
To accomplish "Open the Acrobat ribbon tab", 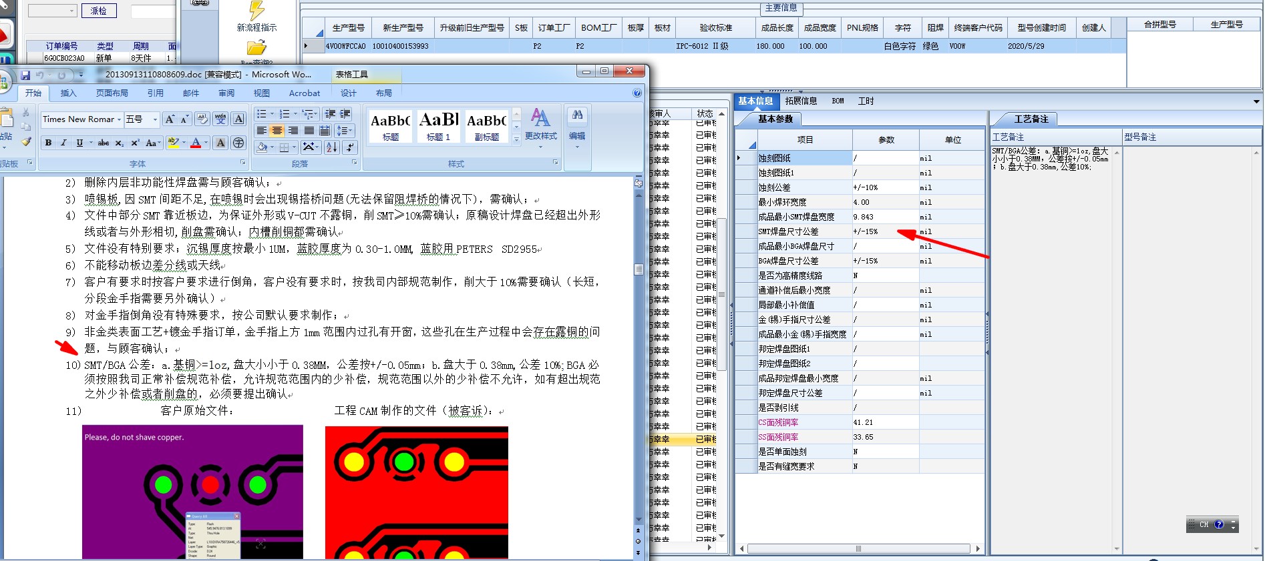I will (305, 93).
